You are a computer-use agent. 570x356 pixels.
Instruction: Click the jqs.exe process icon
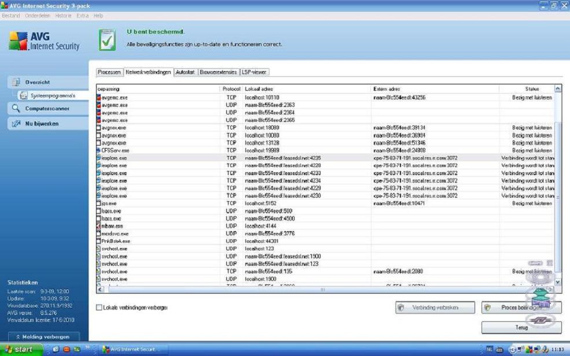point(98,203)
